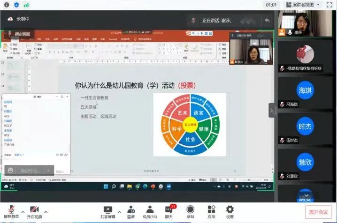Select 海琪 participant tile
This screenshot has height=223, width=337.
point(305,90)
